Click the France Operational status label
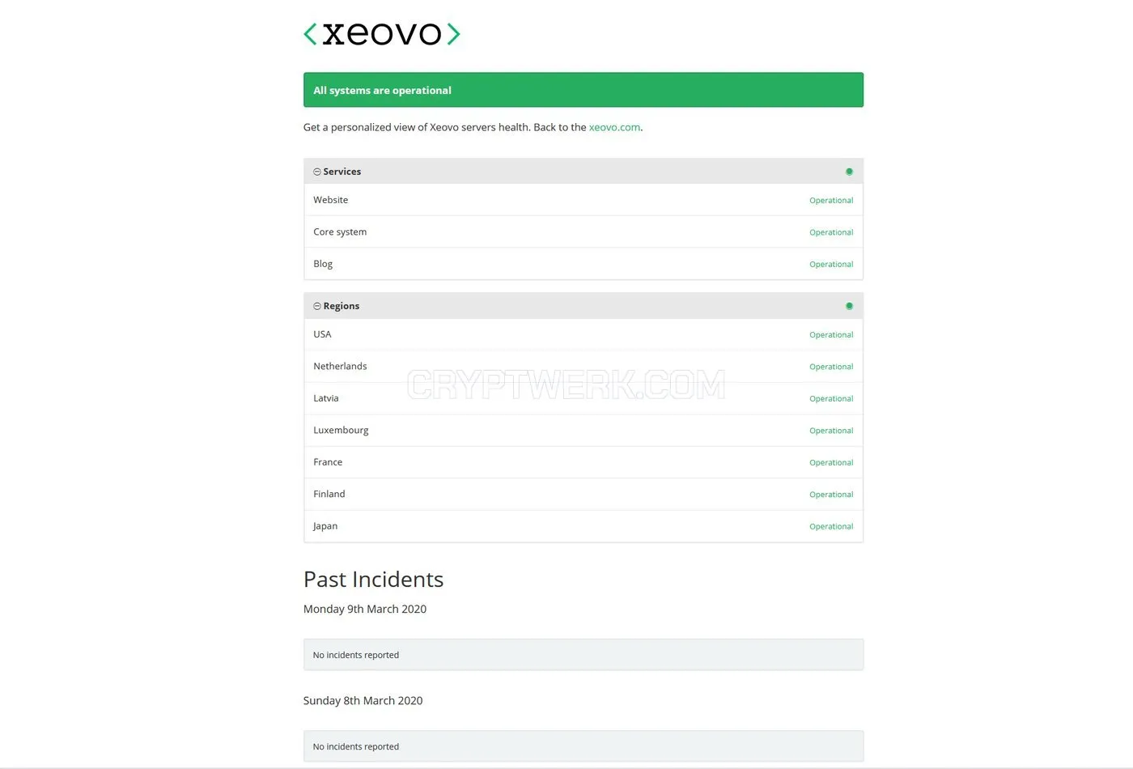The height and width of the screenshot is (769, 1133). click(x=831, y=462)
